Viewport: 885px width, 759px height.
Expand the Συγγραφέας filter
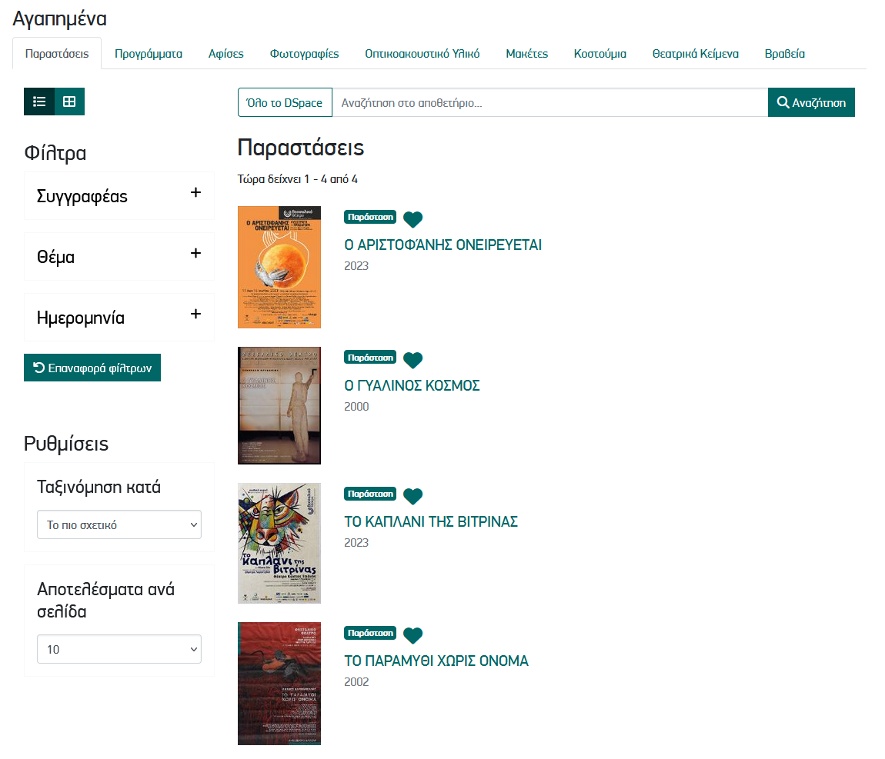tap(195, 193)
